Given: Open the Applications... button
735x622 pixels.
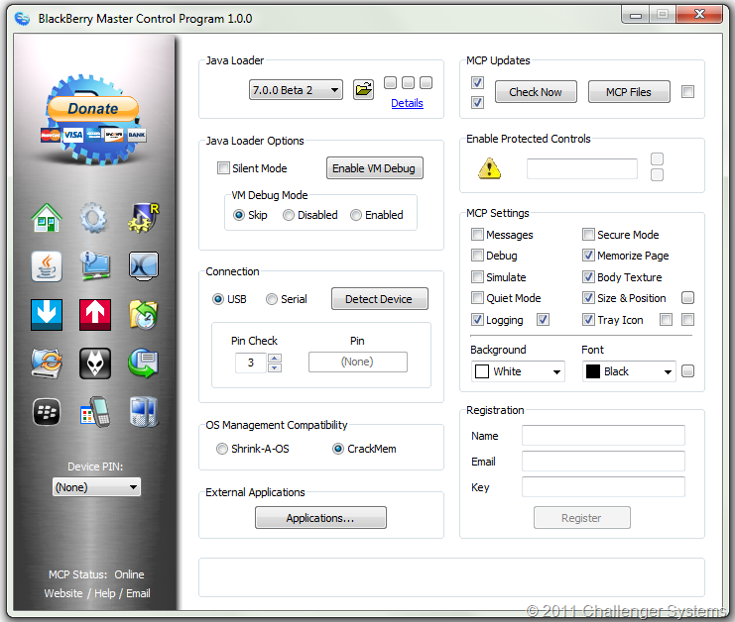Looking at the screenshot, I should click(x=320, y=518).
